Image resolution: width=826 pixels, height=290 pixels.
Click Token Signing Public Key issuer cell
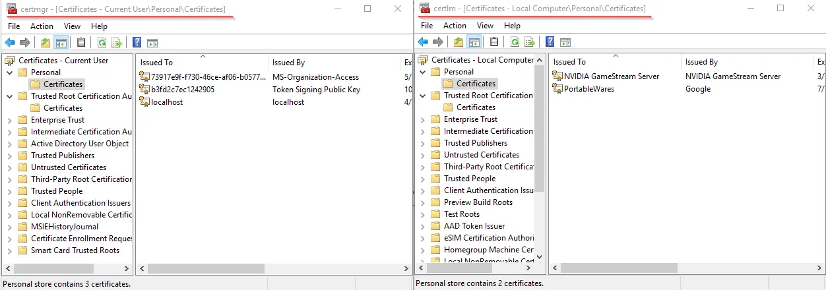tap(316, 90)
